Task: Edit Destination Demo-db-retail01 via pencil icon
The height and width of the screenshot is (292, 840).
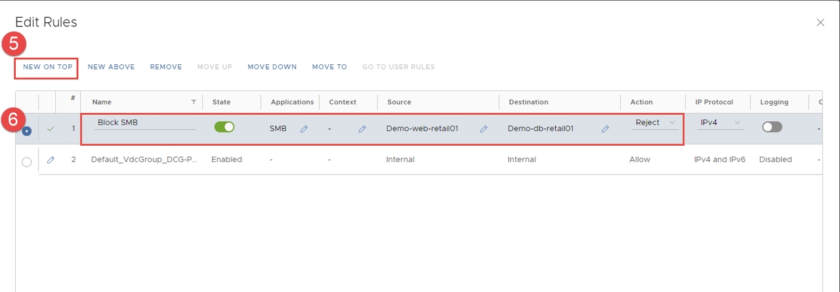Action: pyautogui.click(x=605, y=129)
